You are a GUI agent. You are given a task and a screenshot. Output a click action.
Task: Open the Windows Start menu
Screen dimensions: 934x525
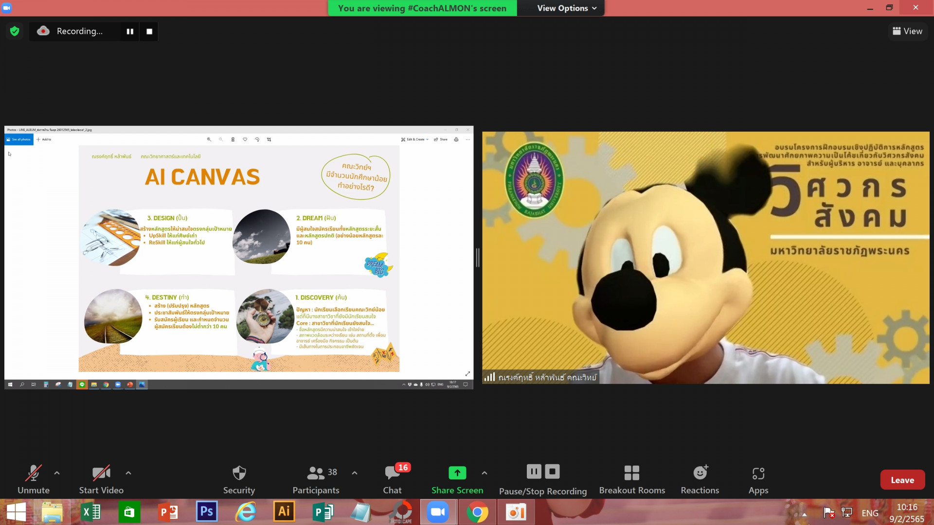pyautogui.click(x=16, y=512)
